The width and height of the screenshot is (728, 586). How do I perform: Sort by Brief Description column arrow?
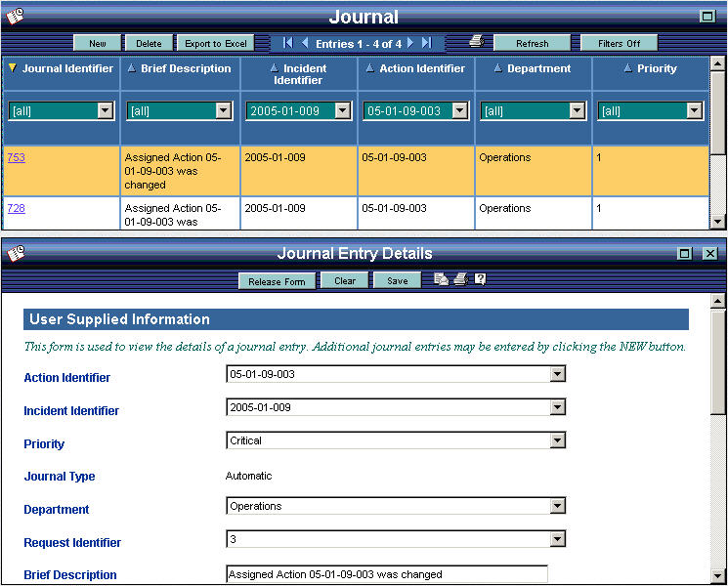(x=132, y=68)
